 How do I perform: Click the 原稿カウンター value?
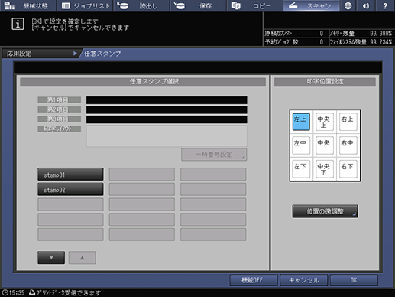coord(322,34)
